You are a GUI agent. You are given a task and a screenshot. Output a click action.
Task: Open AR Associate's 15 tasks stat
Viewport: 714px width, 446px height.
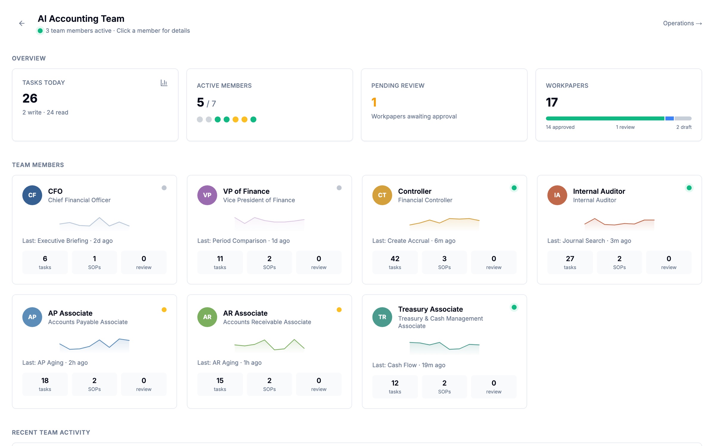(x=220, y=384)
